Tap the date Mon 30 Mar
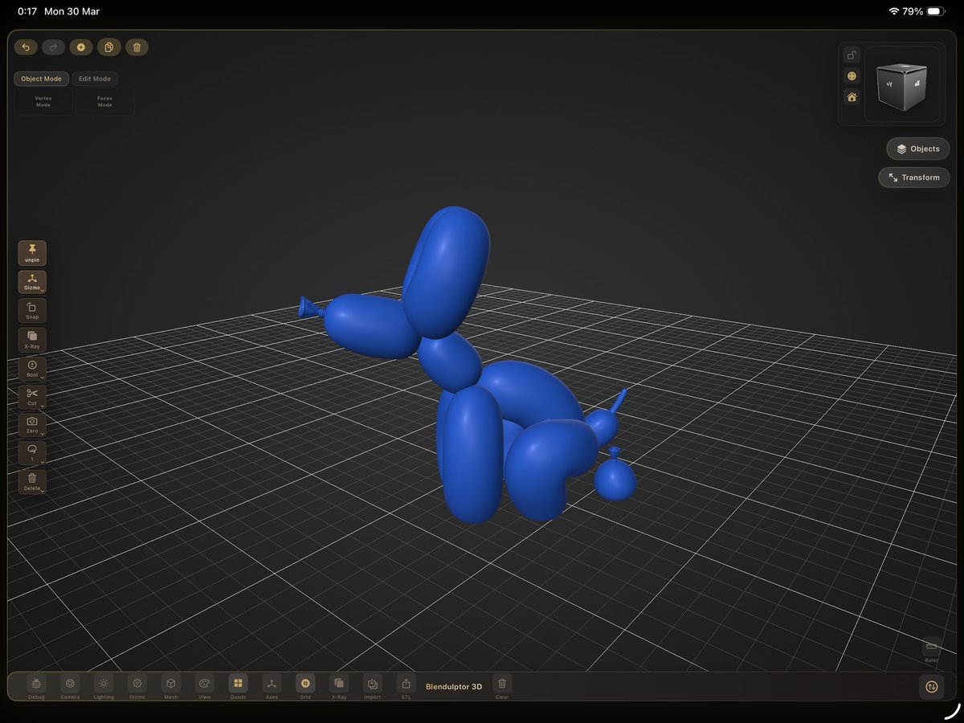 click(72, 12)
